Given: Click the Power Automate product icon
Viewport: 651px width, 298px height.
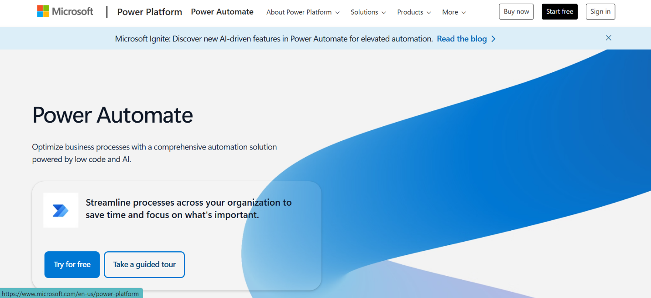Looking at the screenshot, I should tap(61, 210).
